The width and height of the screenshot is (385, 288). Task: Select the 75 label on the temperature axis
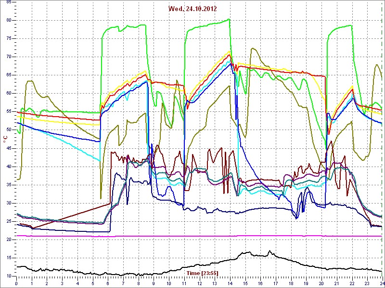(x=8, y=39)
